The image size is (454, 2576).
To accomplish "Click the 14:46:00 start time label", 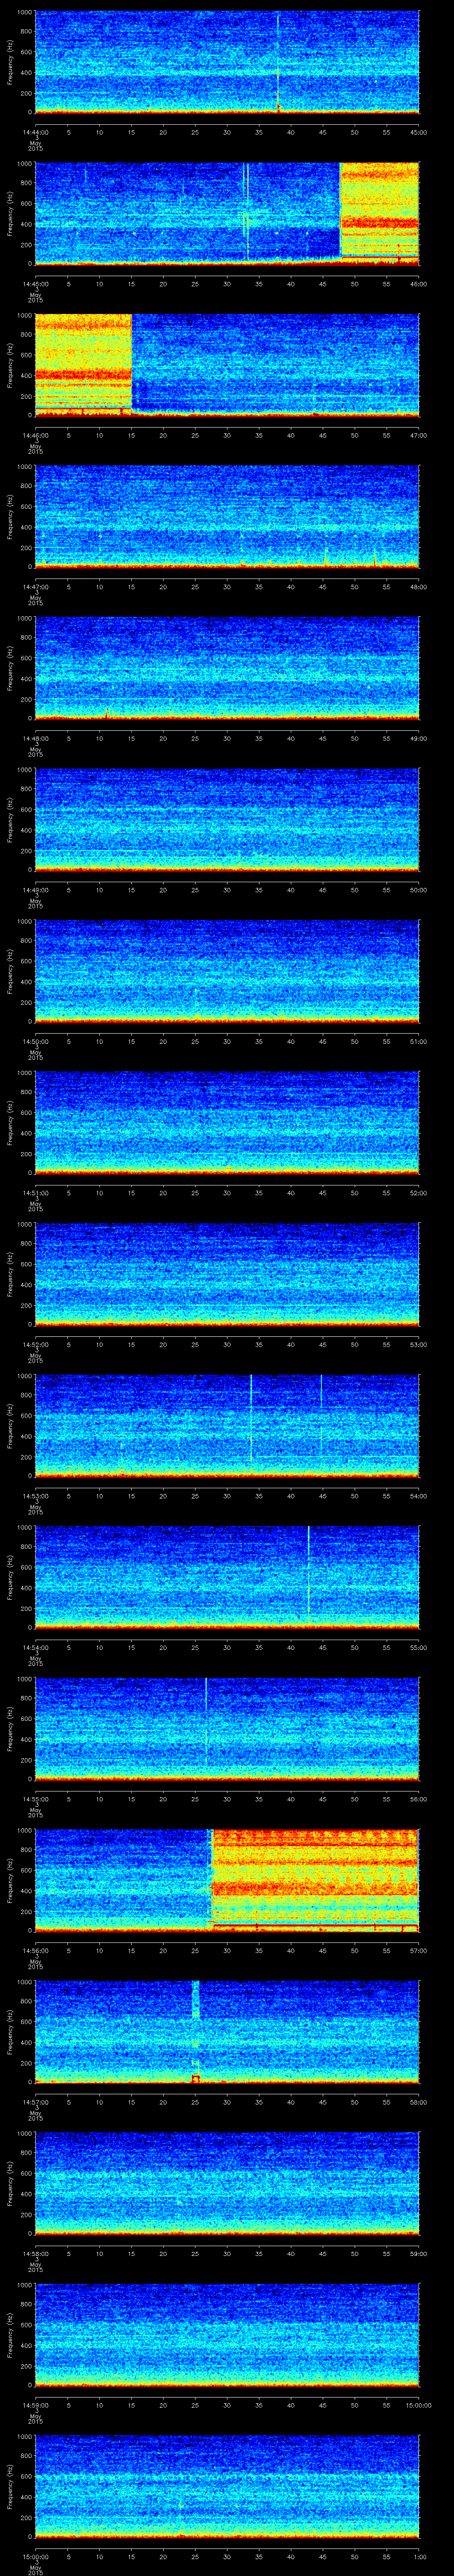I will [35, 435].
